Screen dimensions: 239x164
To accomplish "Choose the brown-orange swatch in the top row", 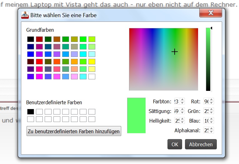I will click(x=57, y=39).
